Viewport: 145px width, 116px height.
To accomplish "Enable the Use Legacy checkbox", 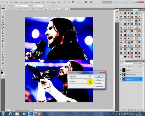I will [x=95, y=86].
